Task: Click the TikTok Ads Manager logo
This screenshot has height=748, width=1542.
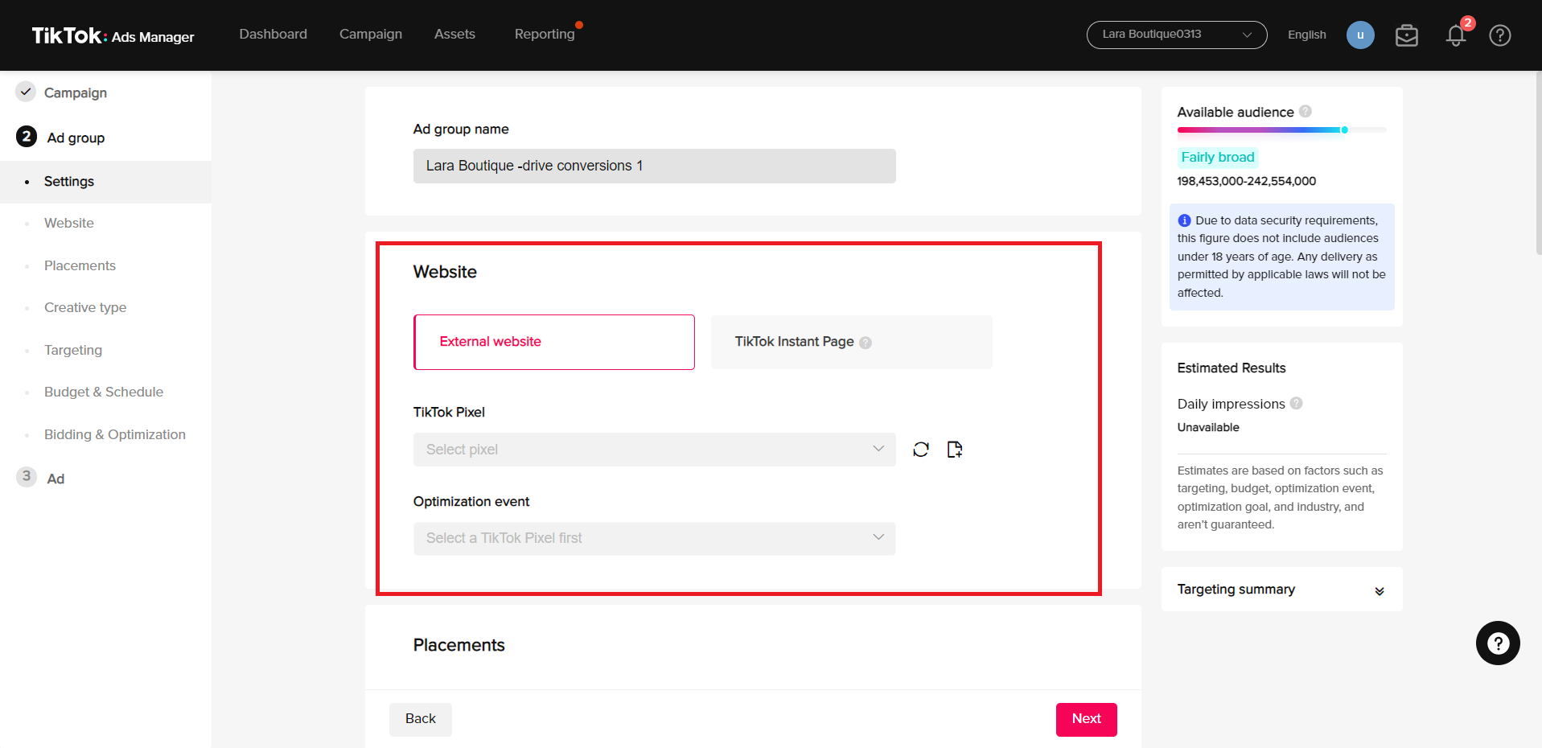Action: (x=112, y=35)
